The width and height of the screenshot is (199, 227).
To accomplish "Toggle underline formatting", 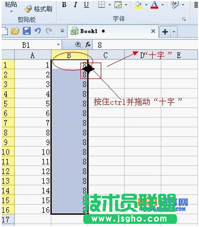I will [x=86, y=5].
